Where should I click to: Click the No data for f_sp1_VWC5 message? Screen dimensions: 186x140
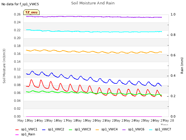click(x=20, y=4)
